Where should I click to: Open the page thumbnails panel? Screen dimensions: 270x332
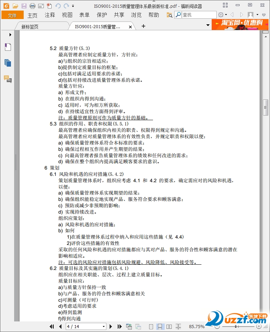[8, 63]
